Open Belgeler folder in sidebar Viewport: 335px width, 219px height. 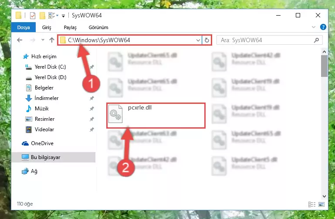pos(44,88)
